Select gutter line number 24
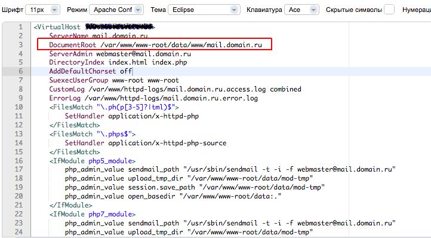 [x=19, y=231]
